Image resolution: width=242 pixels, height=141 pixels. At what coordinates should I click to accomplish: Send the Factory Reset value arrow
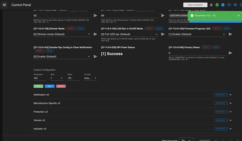coord(230,53)
